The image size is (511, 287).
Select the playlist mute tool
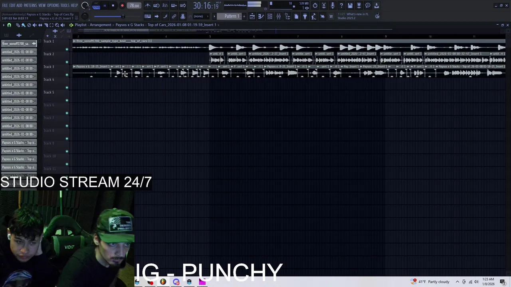pos(35,25)
